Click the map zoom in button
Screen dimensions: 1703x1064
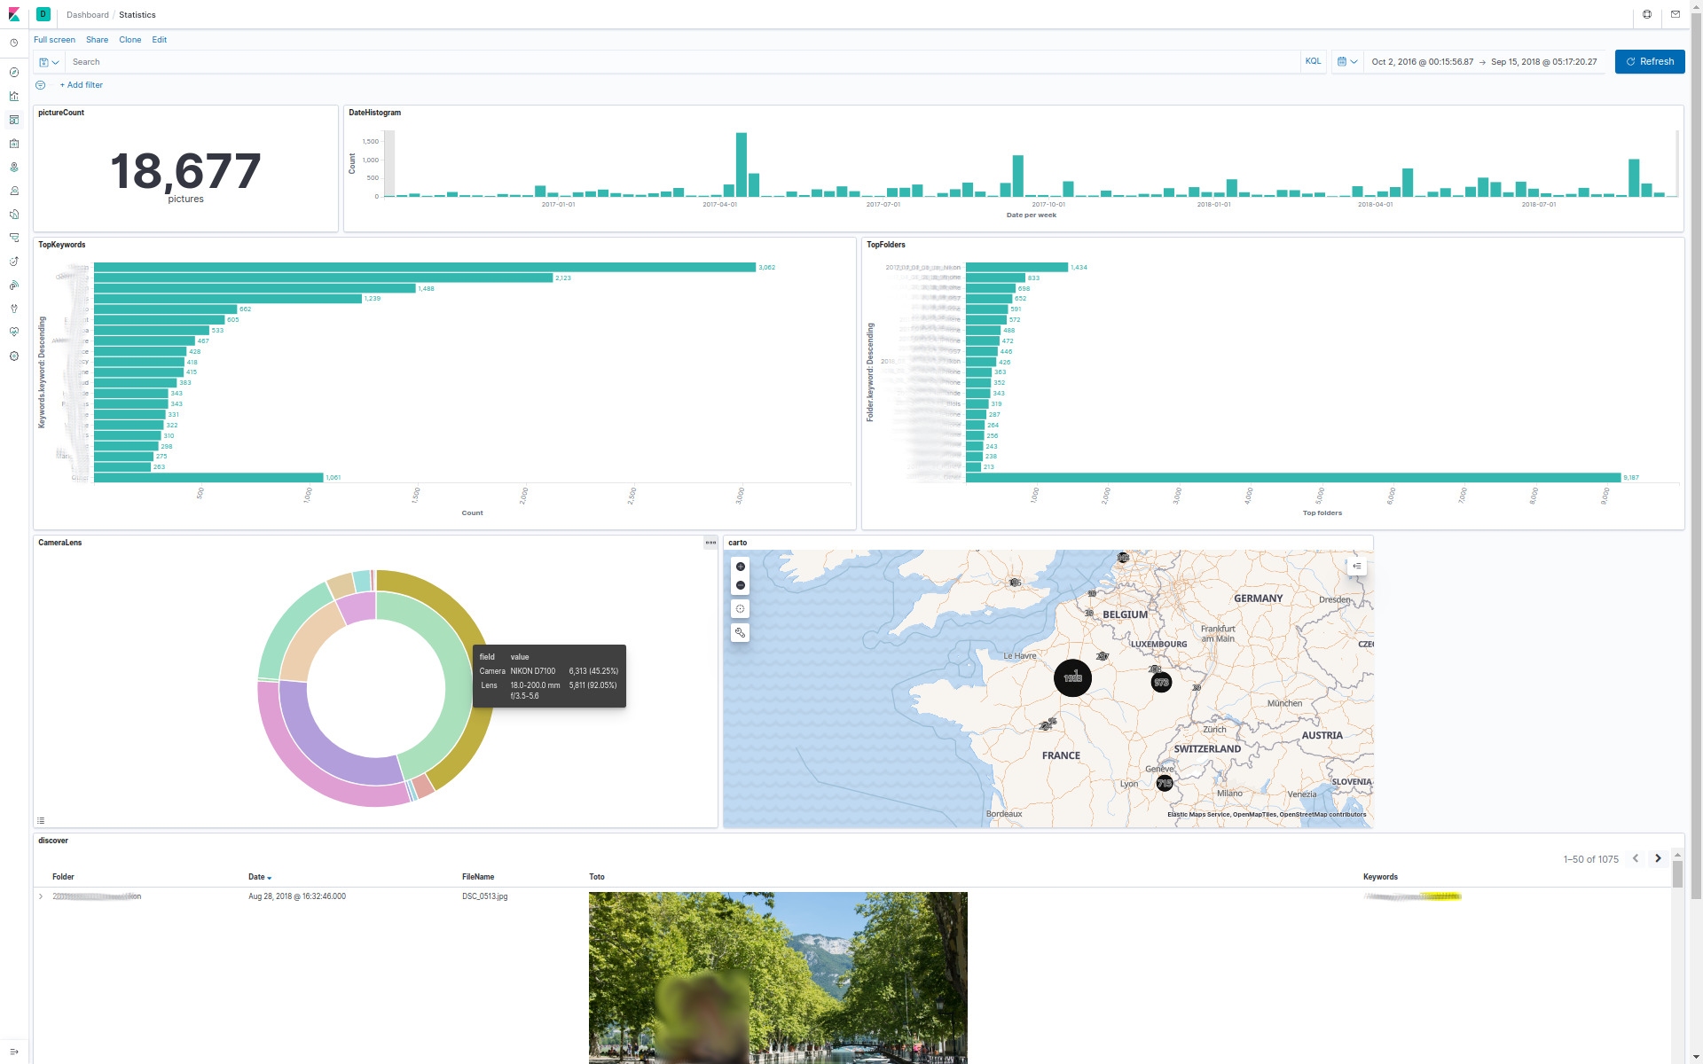pos(740,567)
